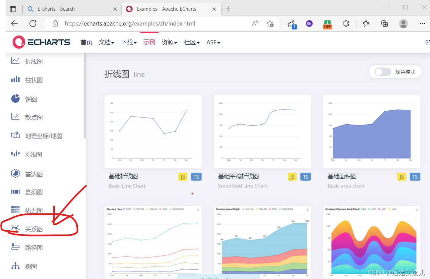Click the read aloud icon in address bar

255,23
